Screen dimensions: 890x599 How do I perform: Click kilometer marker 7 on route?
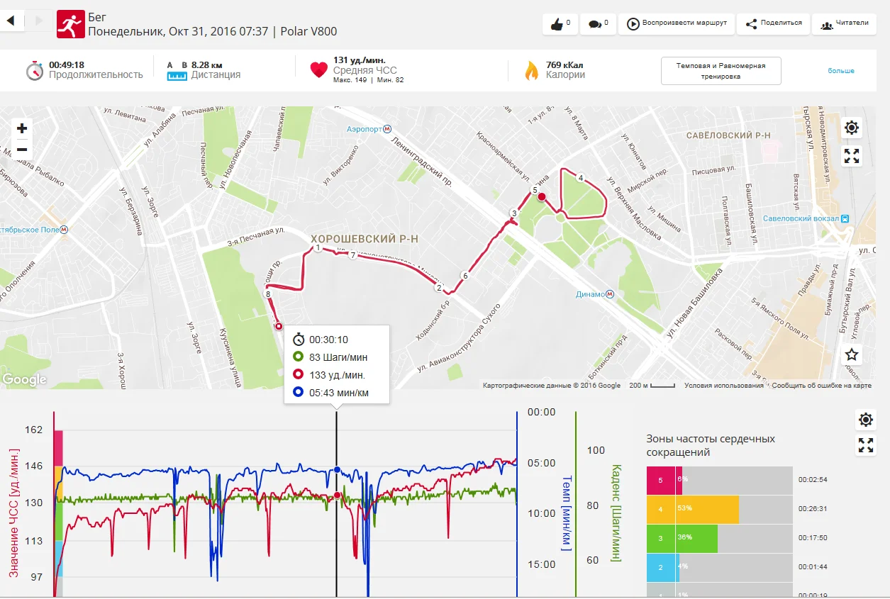[352, 255]
